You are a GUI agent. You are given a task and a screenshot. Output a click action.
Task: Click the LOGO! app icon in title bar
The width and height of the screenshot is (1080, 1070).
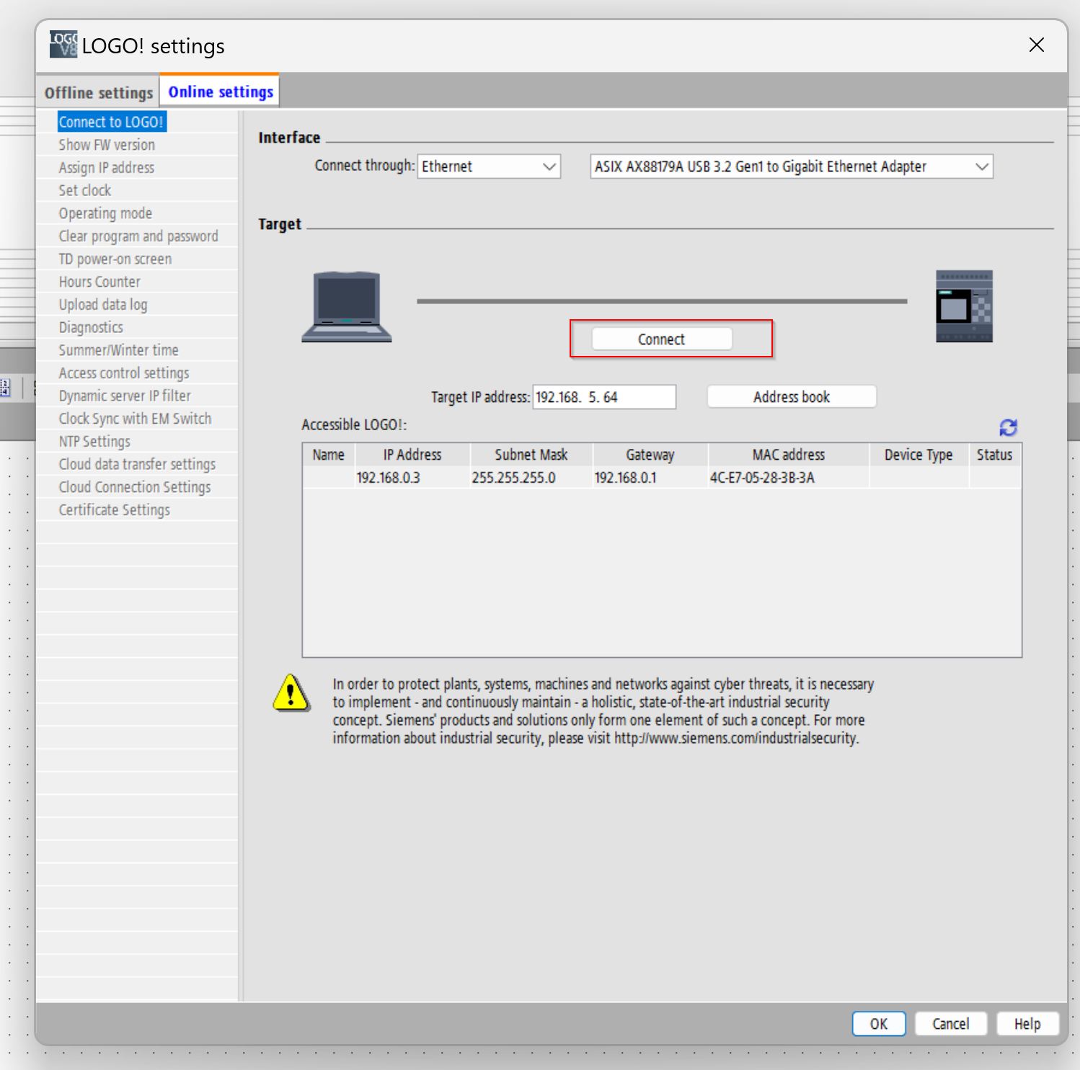(63, 45)
